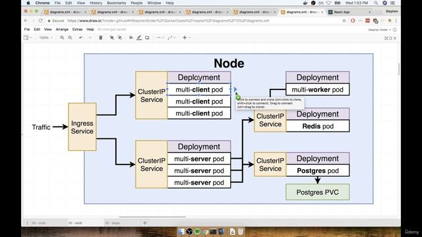Viewport: 422px width, 237px height.
Task: Open Visual Studio Code from the dock
Action: [x=222, y=231]
